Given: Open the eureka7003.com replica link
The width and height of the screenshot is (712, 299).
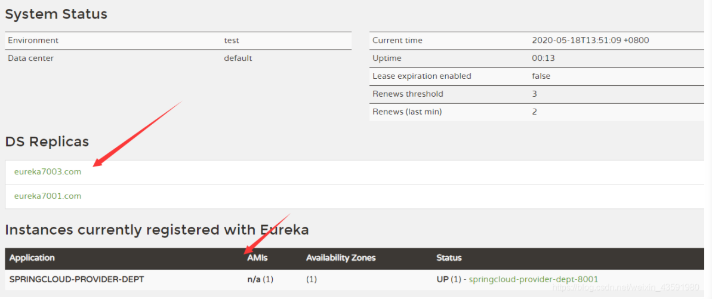Looking at the screenshot, I should (48, 172).
